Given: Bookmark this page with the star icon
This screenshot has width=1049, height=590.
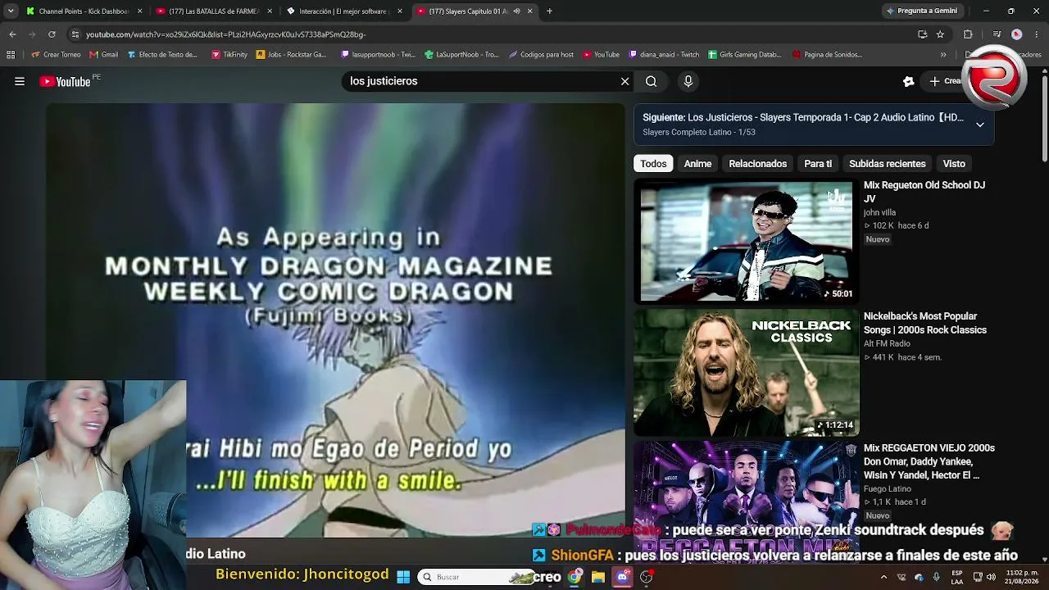Looking at the screenshot, I should (x=940, y=34).
